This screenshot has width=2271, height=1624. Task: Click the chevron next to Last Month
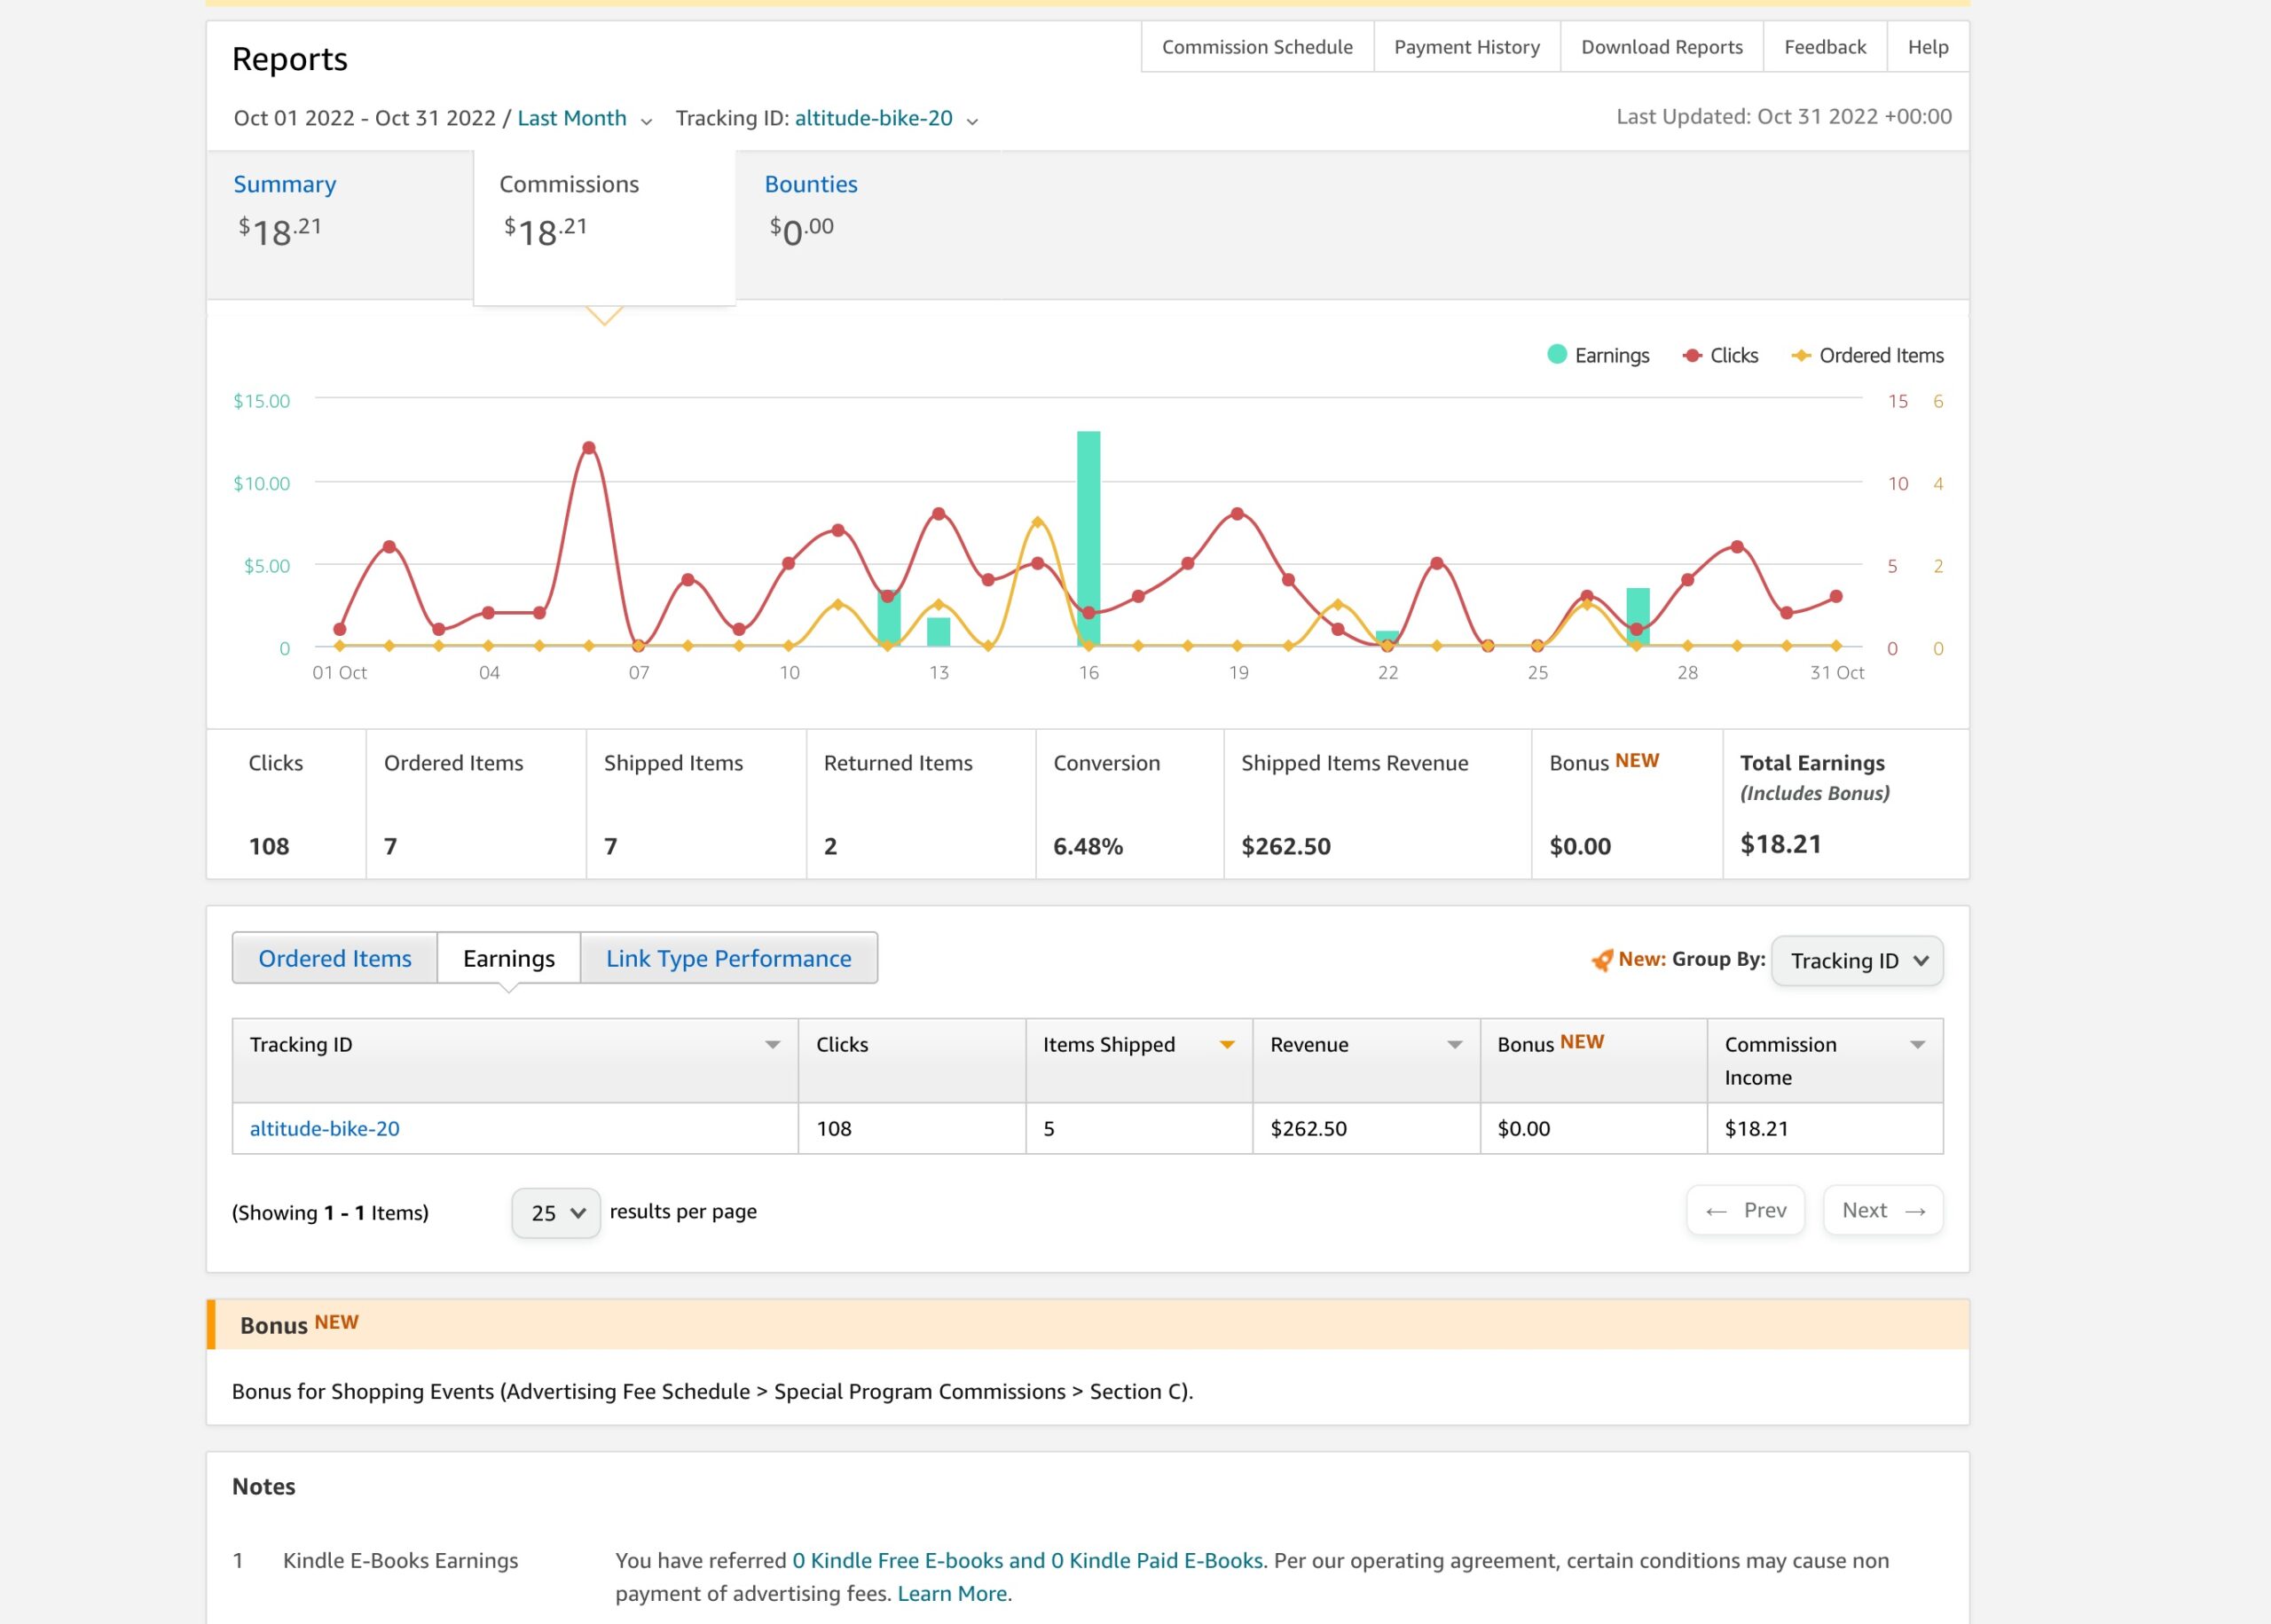646,121
